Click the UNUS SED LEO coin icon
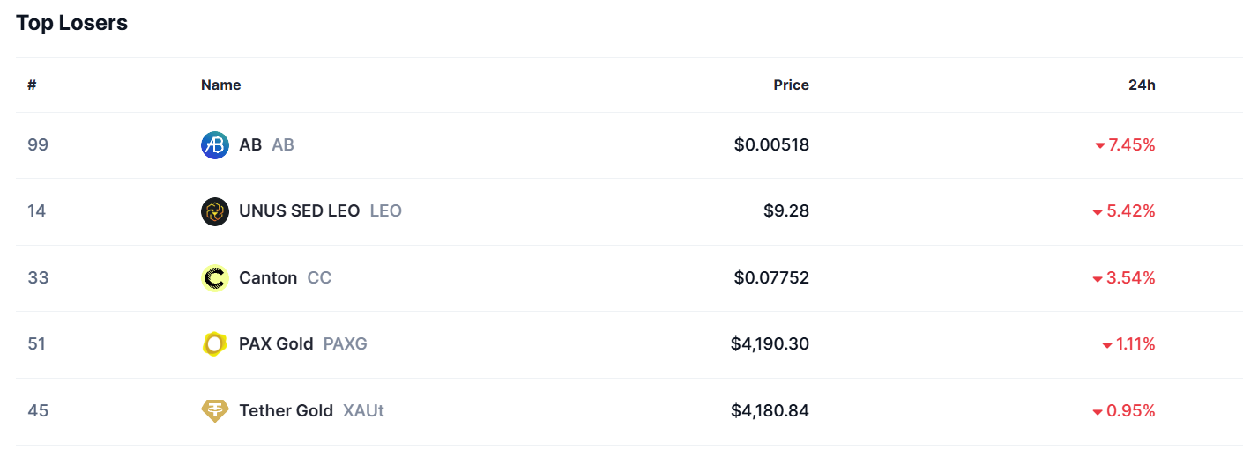This screenshot has width=1243, height=457. [x=215, y=211]
